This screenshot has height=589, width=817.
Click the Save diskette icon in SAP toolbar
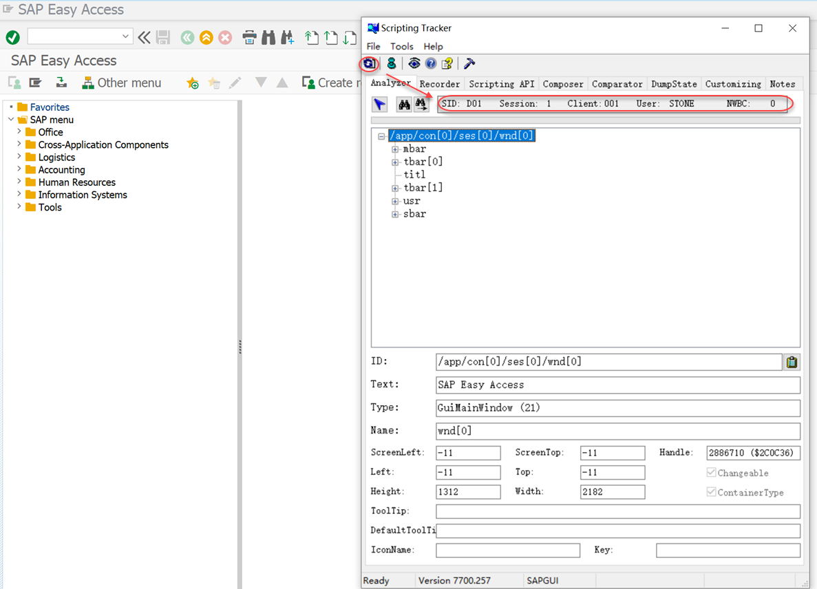(163, 37)
